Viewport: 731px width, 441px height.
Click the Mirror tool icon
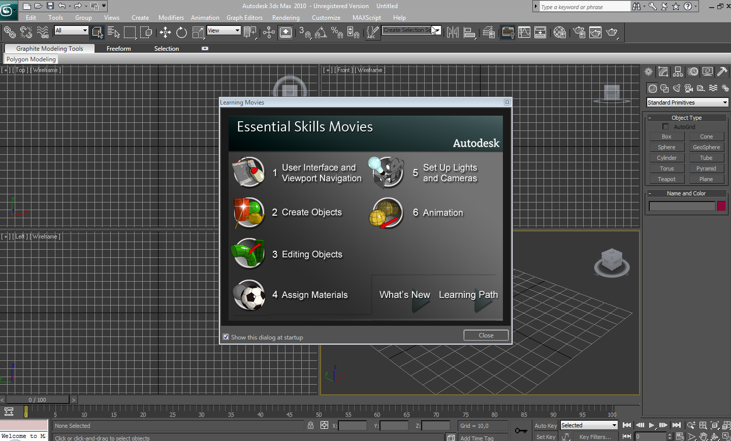tap(453, 33)
